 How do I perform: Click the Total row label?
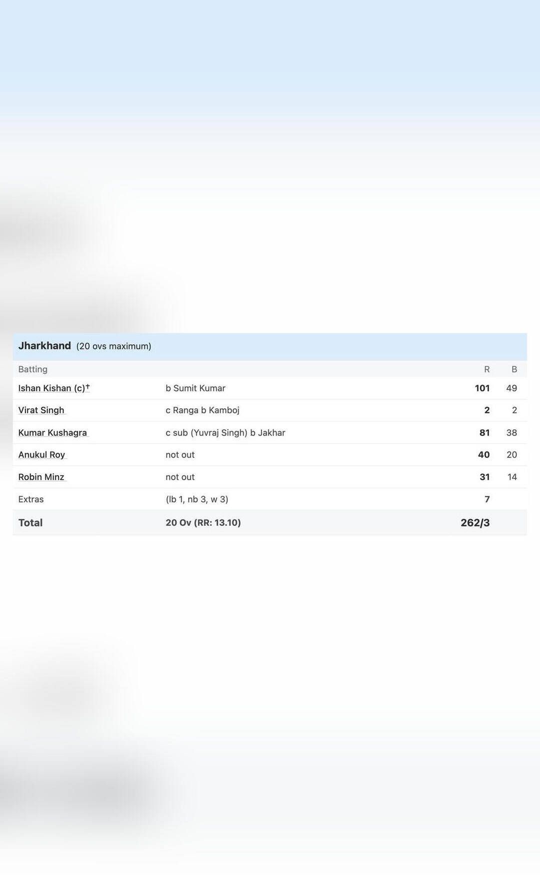(x=30, y=523)
